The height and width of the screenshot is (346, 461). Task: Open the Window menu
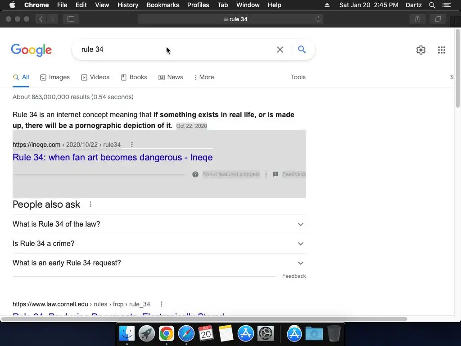click(248, 5)
